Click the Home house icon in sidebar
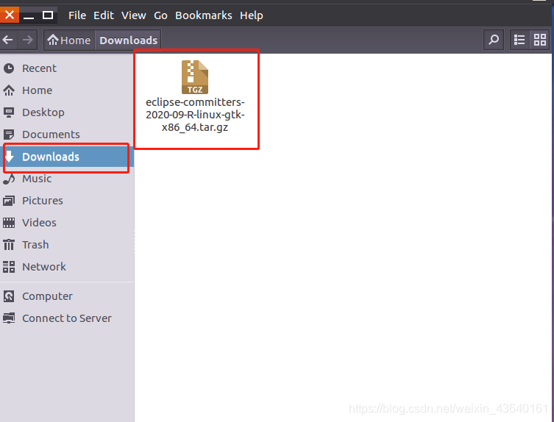This screenshot has width=554, height=422. [9, 90]
